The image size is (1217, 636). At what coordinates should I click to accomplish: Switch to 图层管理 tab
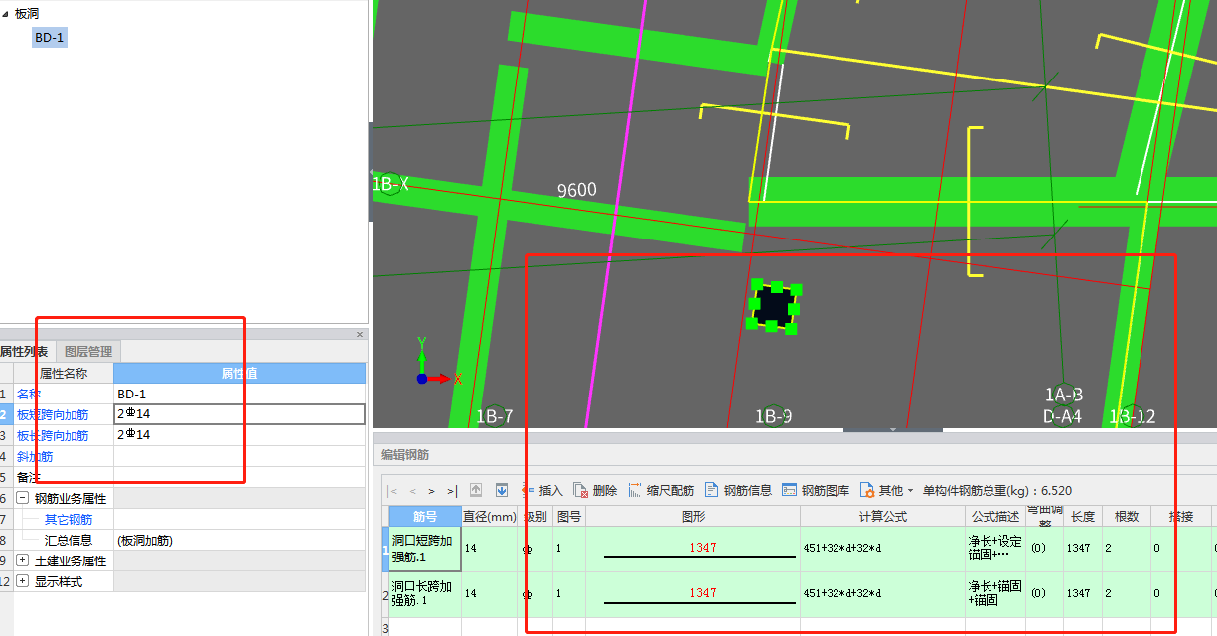[x=88, y=351]
